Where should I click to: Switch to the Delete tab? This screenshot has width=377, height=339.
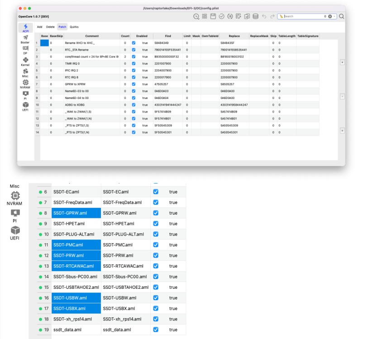pos(50,27)
